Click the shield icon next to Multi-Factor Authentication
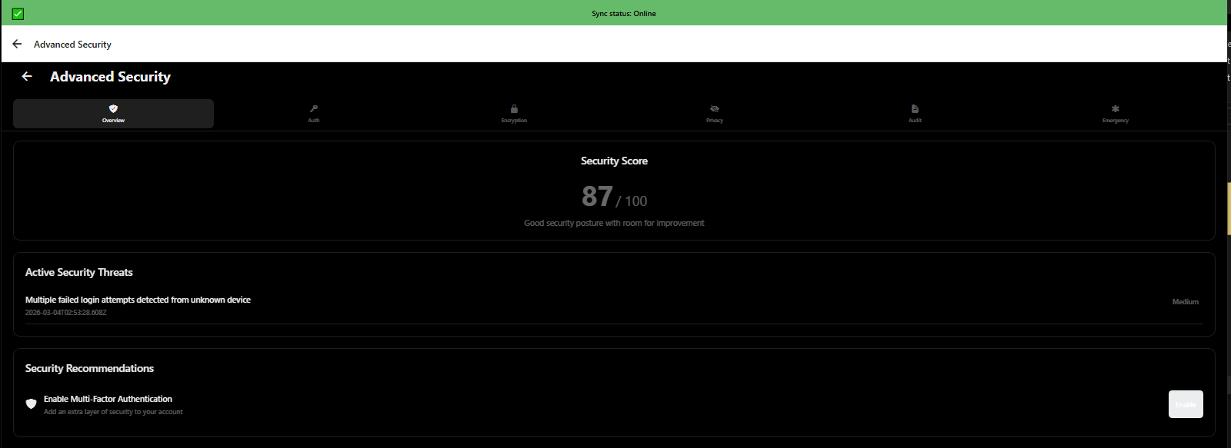The image size is (1231, 448). [x=31, y=404]
